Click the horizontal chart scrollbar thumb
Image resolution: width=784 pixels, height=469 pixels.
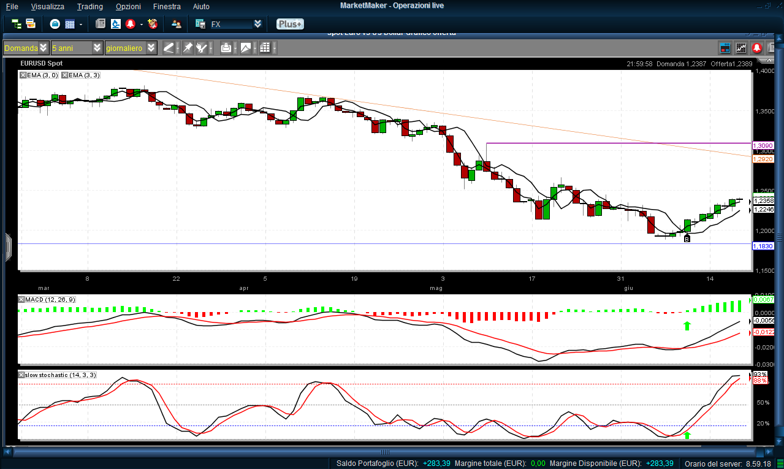(385, 452)
